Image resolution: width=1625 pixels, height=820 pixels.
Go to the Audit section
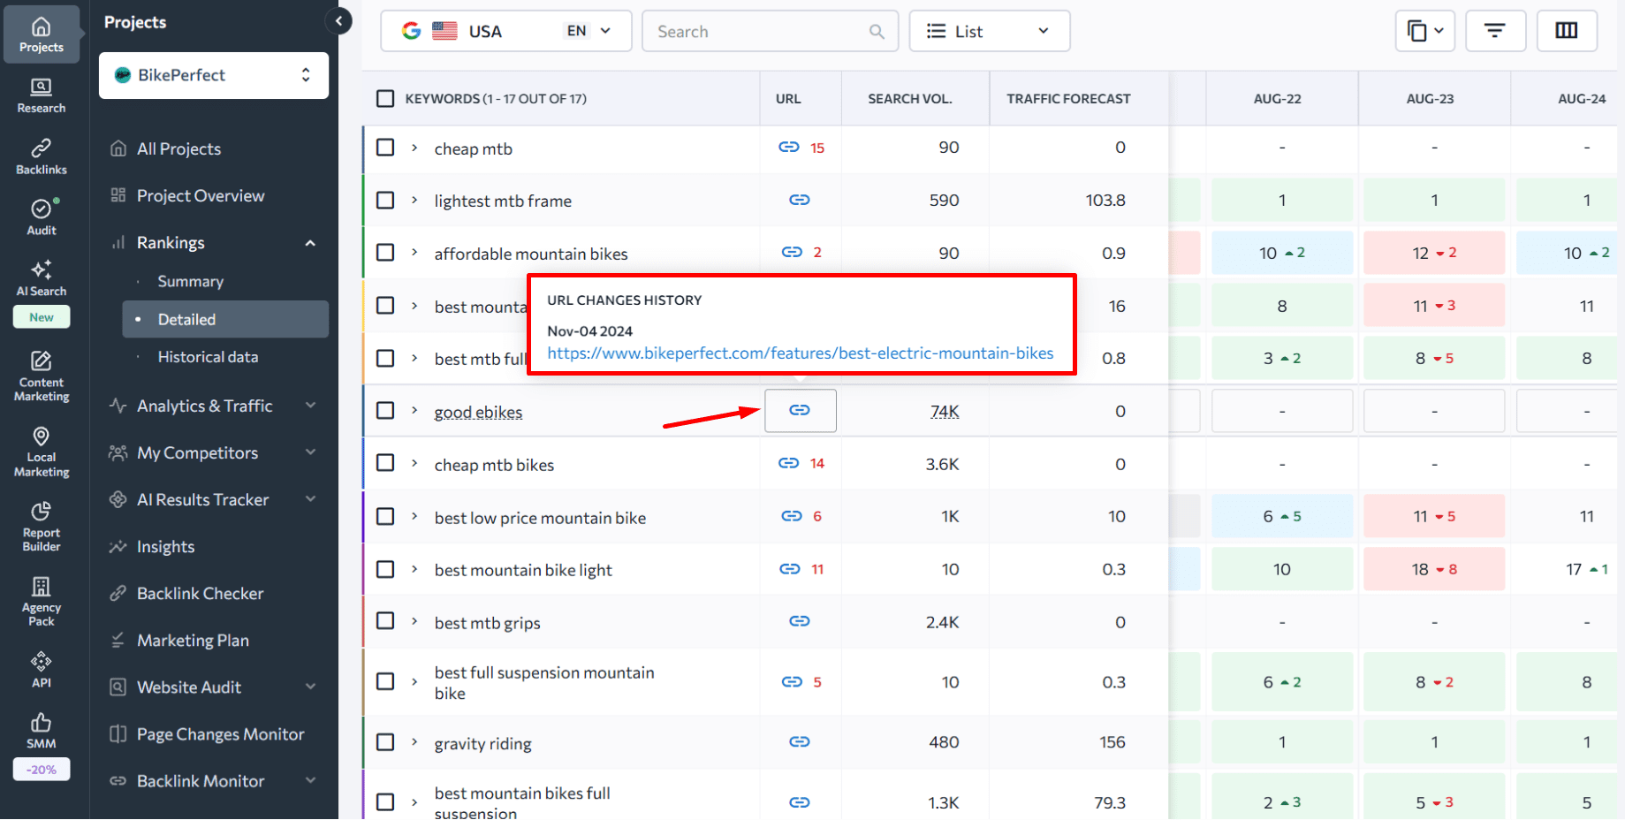(41, 217)
